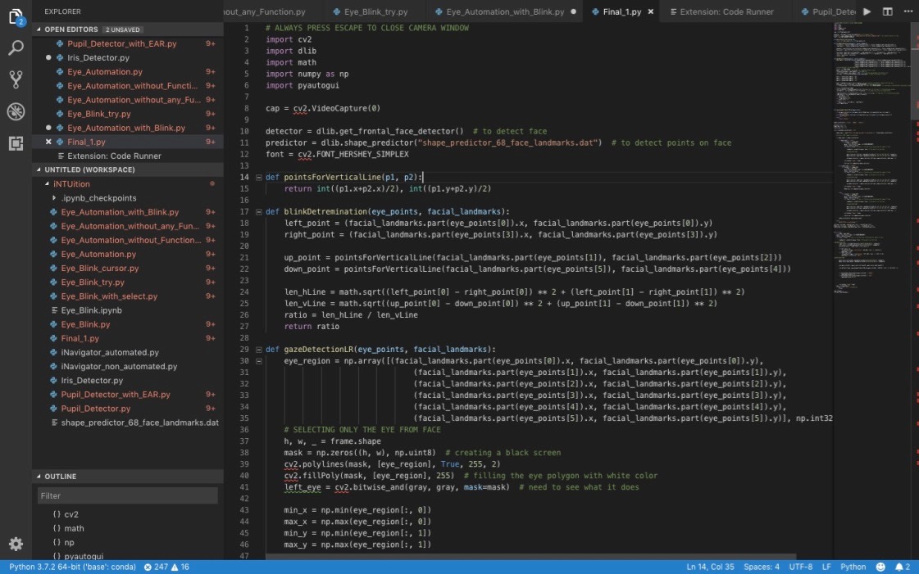
Task: Fold the blinkDetremination function at line 17
Action: (259, 211)
